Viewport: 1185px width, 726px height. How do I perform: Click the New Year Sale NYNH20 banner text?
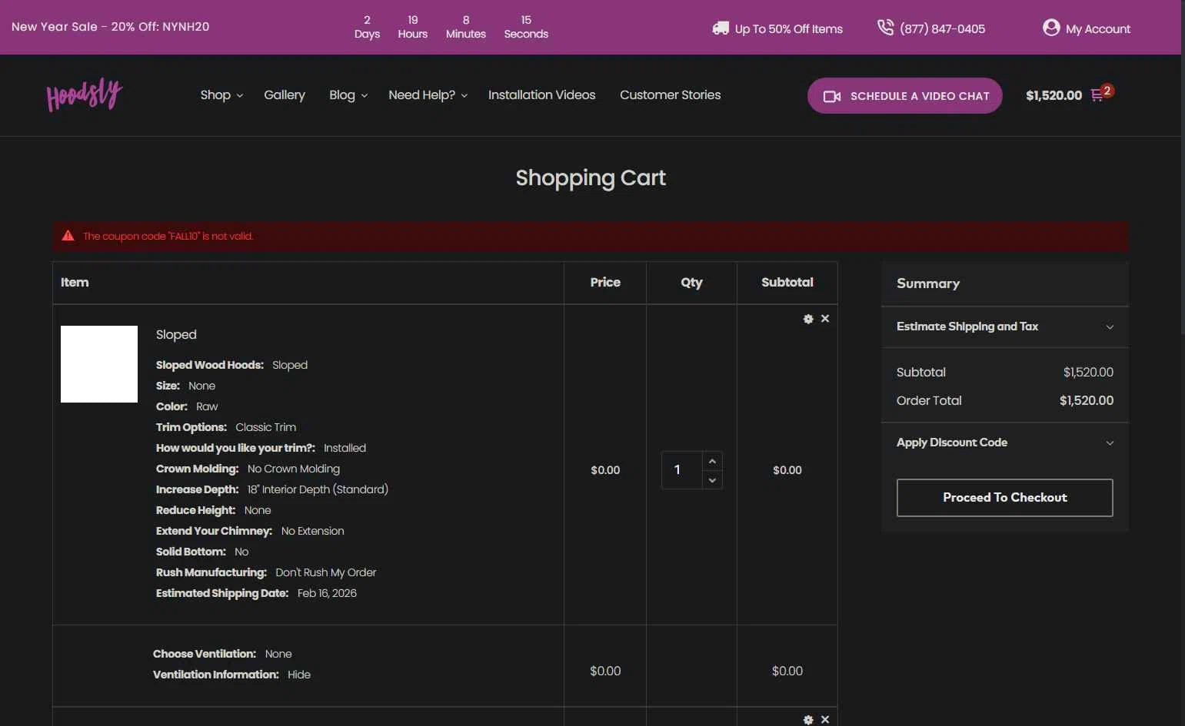coord(111,27)
